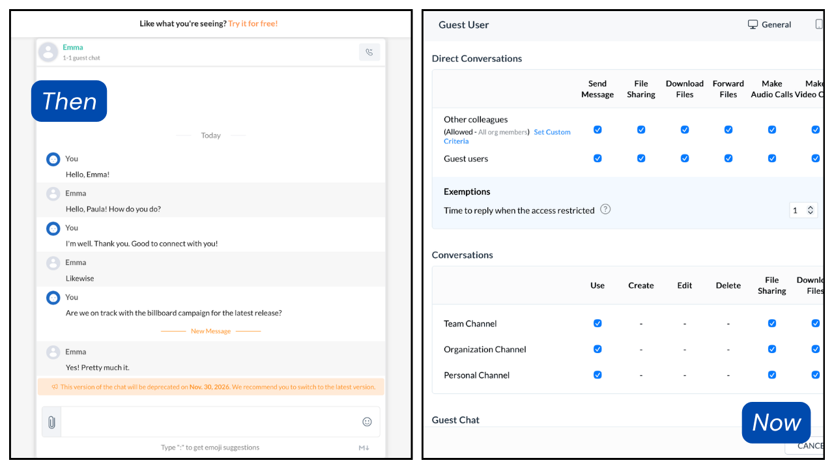Toggle the markdown icon below the message box
834x469 pixels.
click(x=364, y=448)
